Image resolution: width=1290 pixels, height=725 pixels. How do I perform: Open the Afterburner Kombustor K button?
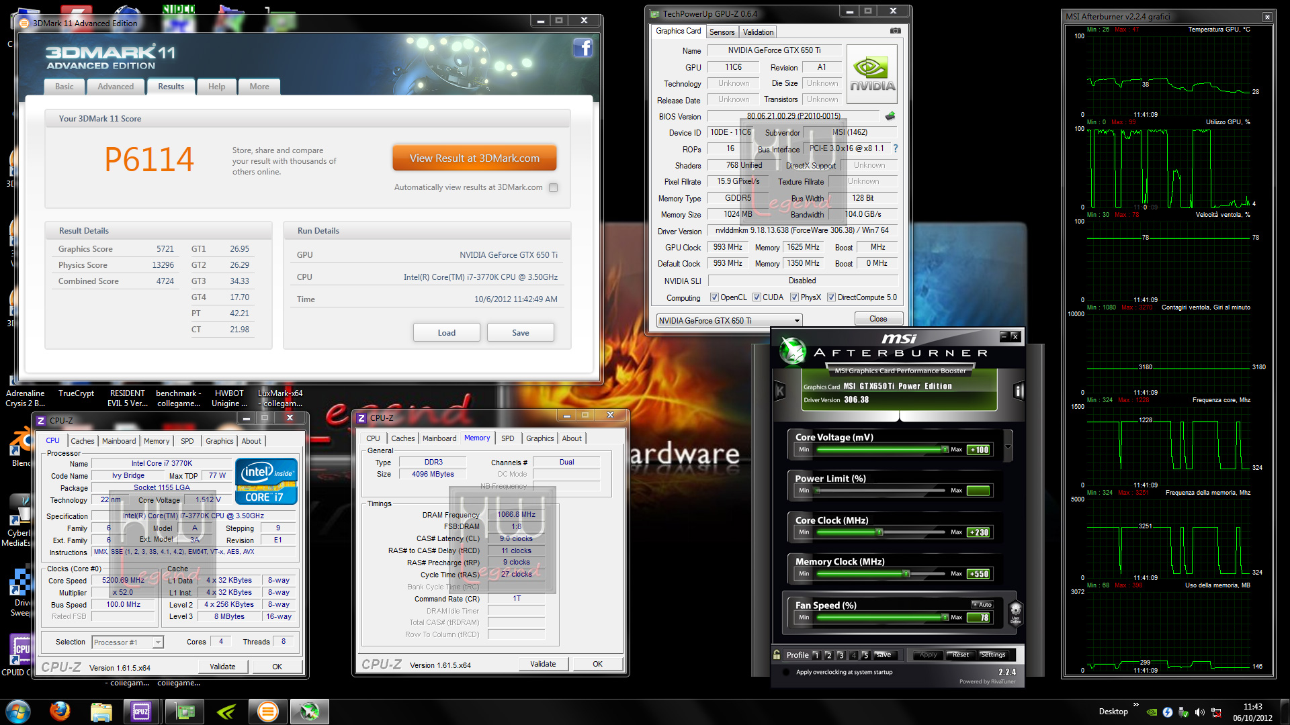[780, 391]
